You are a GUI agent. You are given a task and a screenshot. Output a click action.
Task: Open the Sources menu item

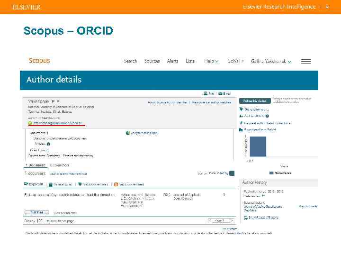[x=152, y=61]
